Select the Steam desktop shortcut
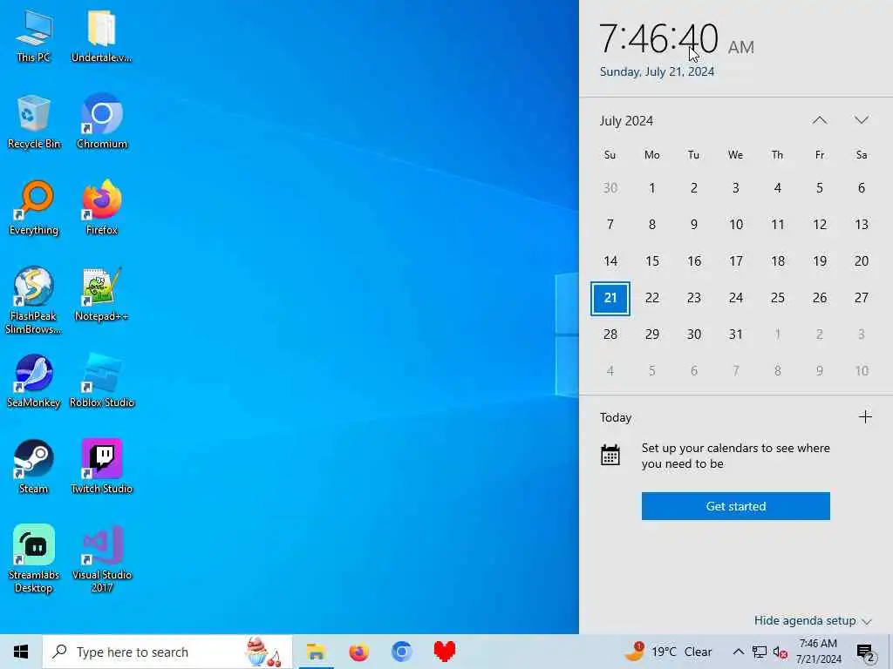Image resolution: width=893 pixels, height=669 pixels. tap(34, 467)
